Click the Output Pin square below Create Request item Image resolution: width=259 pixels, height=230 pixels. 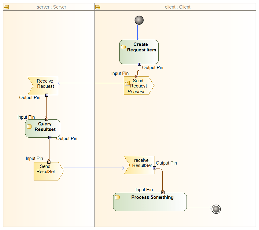point(139,64)
